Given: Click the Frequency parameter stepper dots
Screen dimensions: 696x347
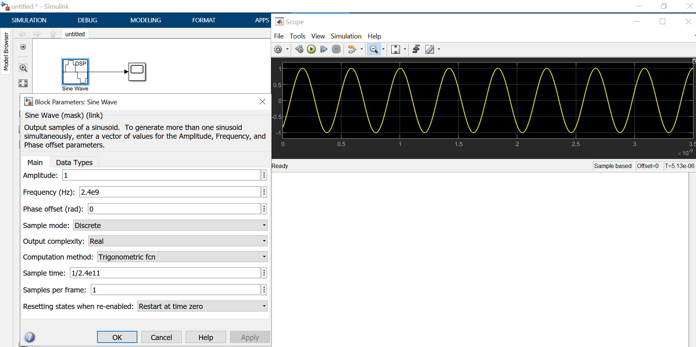Looking at the screenshot, I should (264, 191).
